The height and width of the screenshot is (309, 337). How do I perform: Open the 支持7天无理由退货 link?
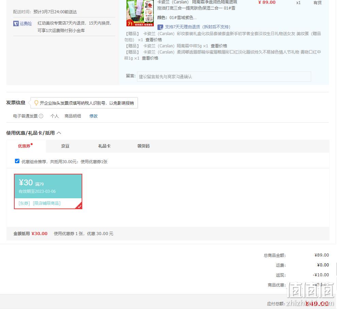point(198,27)
